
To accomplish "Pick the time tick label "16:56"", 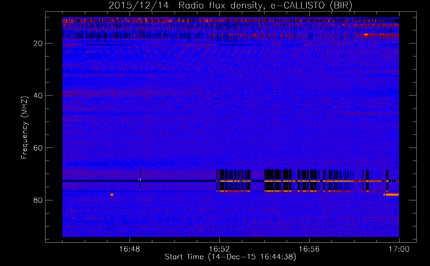I will click(309, 249).
